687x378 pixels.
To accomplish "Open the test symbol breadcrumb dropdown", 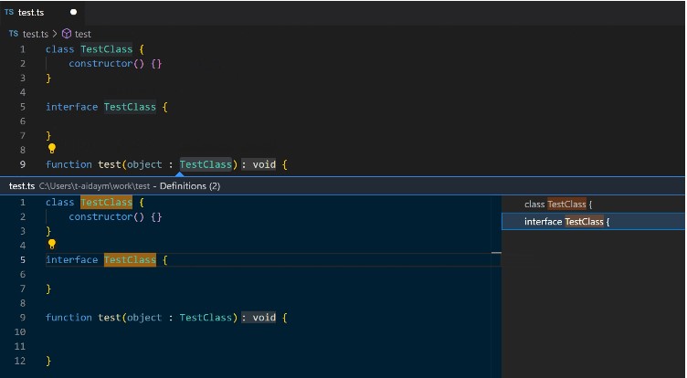I will [x=82, y=34].
